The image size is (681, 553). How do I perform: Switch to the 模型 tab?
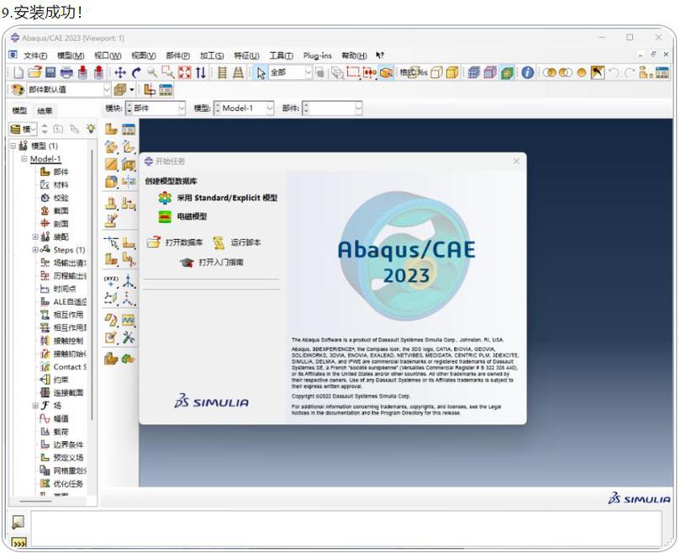coord(19,111)
